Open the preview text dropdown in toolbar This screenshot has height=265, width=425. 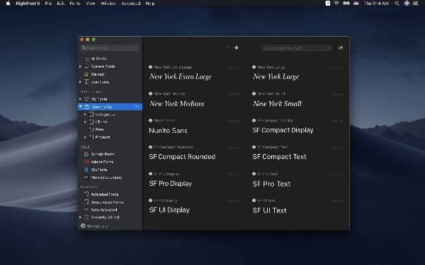click(x=297, y=48)
